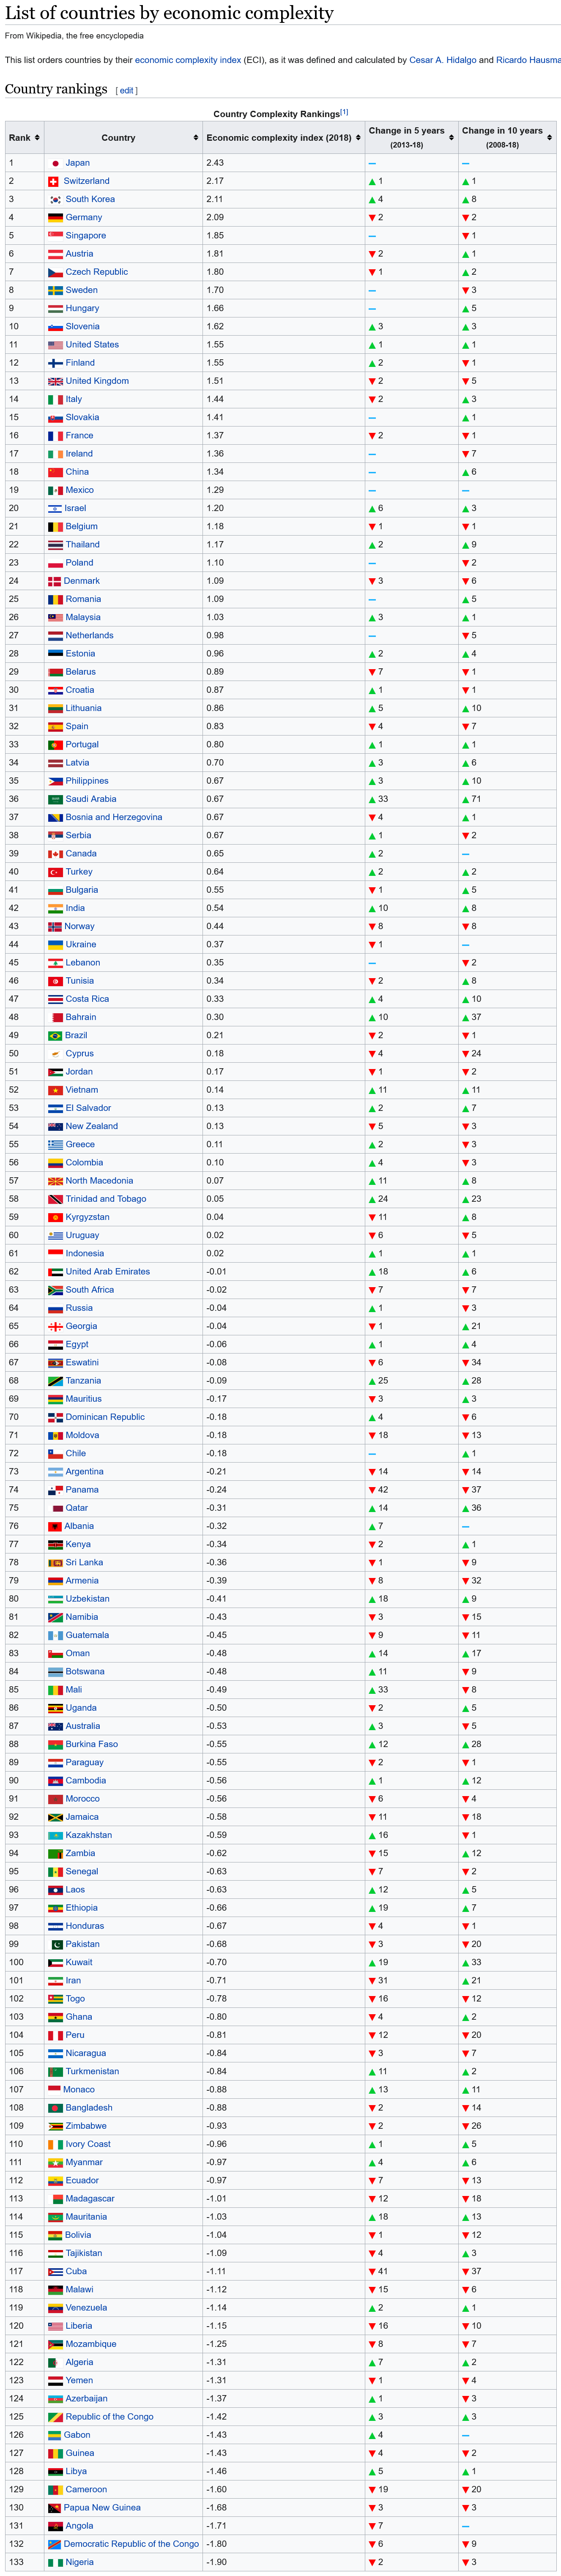Image resolution: width=561 pixels, height=2576 pixels.
Task: Click the Canada flag icon
Action: tap(56, 854)
